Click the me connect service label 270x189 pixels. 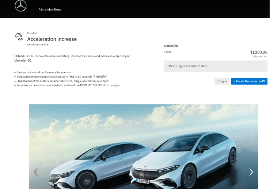click(37, 44)
